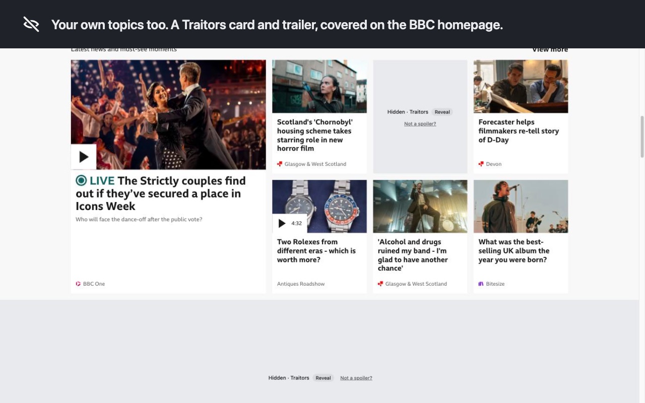This screenshot has width=645, height=403.
Task: Click the filmmakers at desk thumbnail
Action: pyautogui.click(x=521, y=87)
